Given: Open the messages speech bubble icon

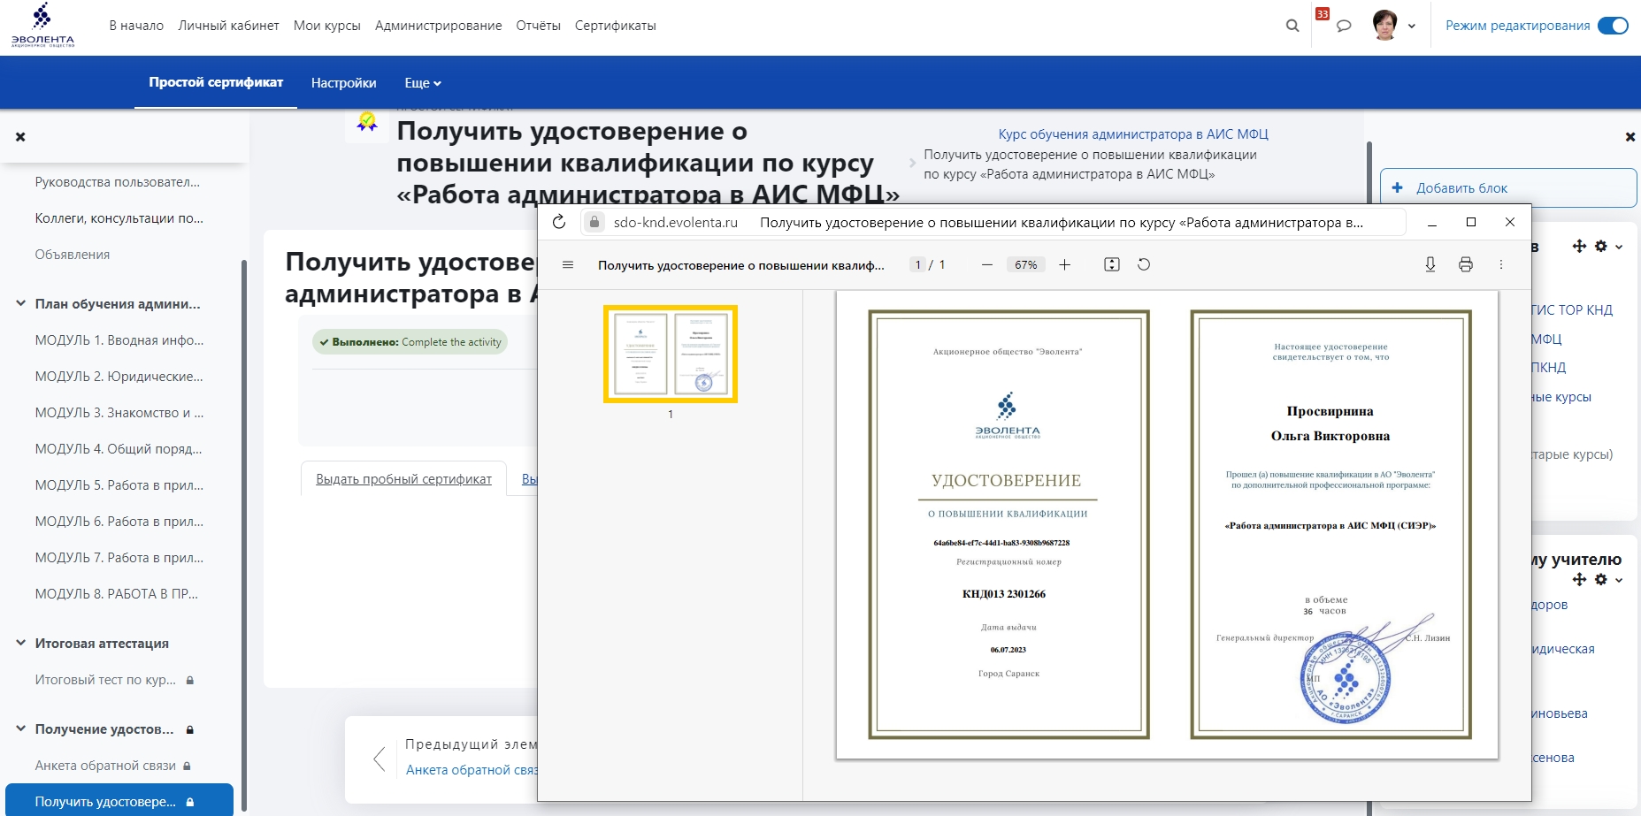Looking at the screenshot, I should click(1344, 26).
